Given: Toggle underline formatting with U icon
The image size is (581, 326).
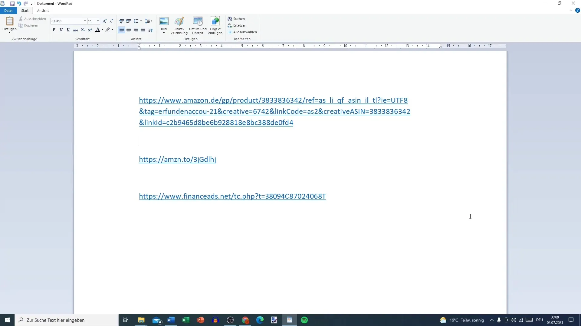Looking at the screenshot, I should click(68, 30).
